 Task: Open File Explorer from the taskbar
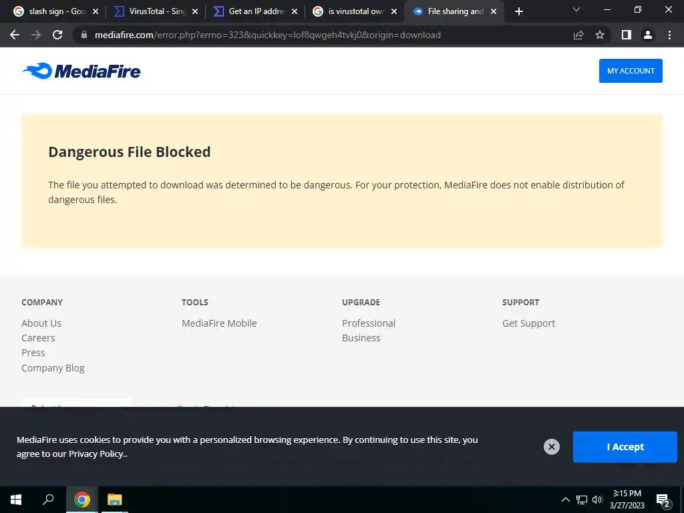pos(115,500)
